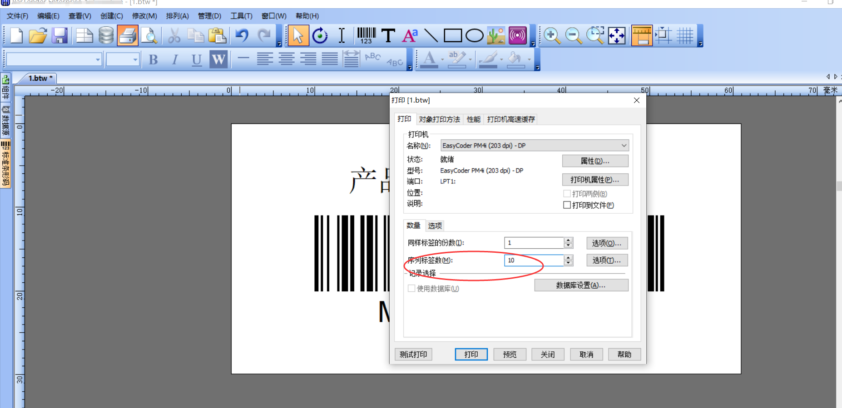Image resolution: width=842 pixels, height=408 pixels.
Task: Select the text cursor tool
Action: (x=342, y=35)
